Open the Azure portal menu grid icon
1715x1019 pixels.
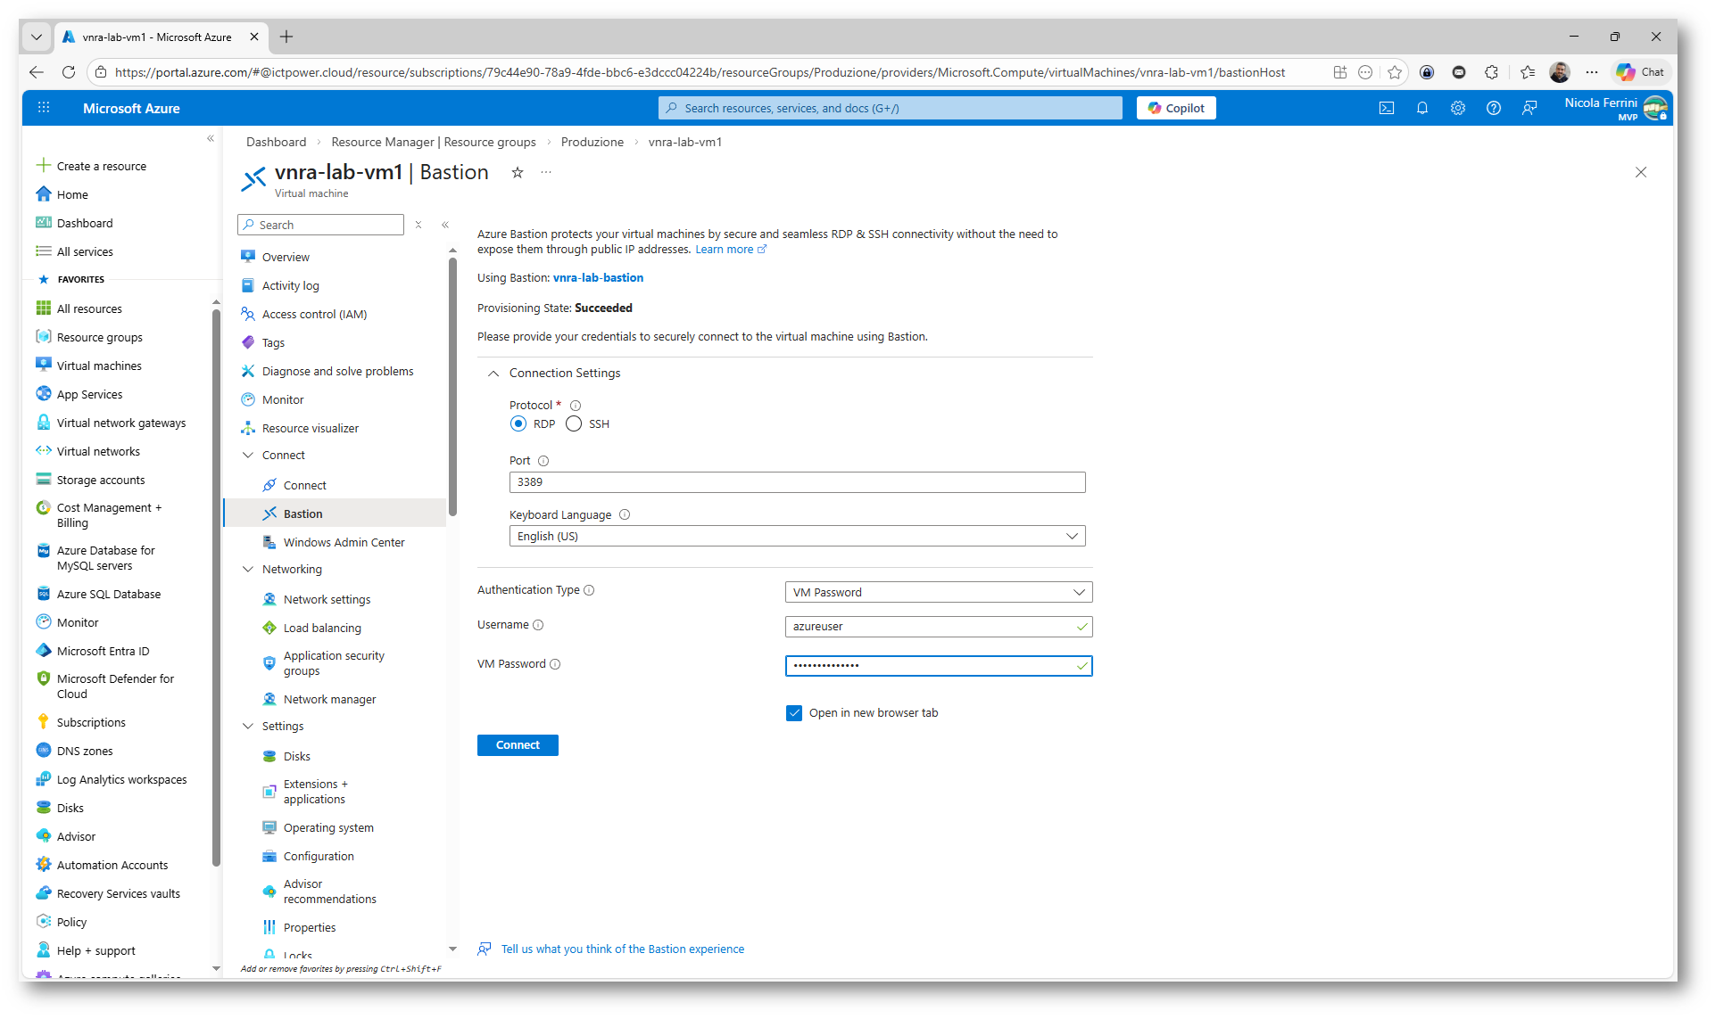(44, 108)
